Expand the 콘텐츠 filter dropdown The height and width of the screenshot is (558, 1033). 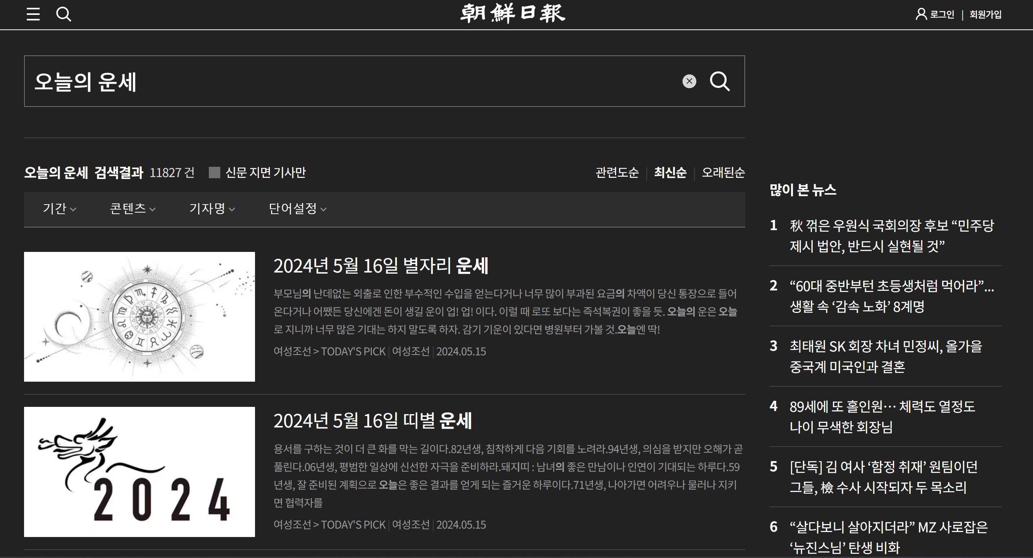pyautogui.click(x=132, y=208)
